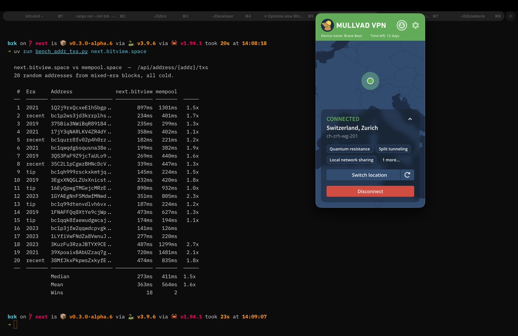This screenshot has width=518, height=336.
Task: Switch to the '~/Developer' terminal tab
Action: (222, 16)
